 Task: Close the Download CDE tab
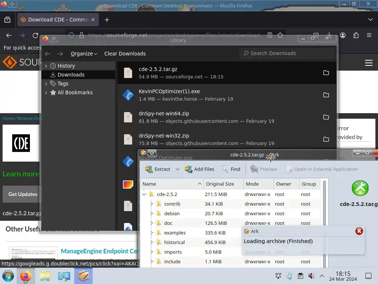point(93,20)
